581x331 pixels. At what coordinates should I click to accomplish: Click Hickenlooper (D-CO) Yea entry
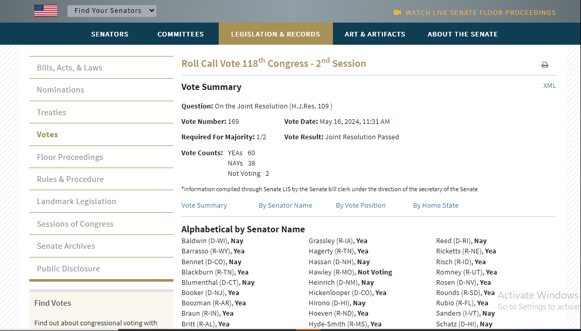pos(347,293)
